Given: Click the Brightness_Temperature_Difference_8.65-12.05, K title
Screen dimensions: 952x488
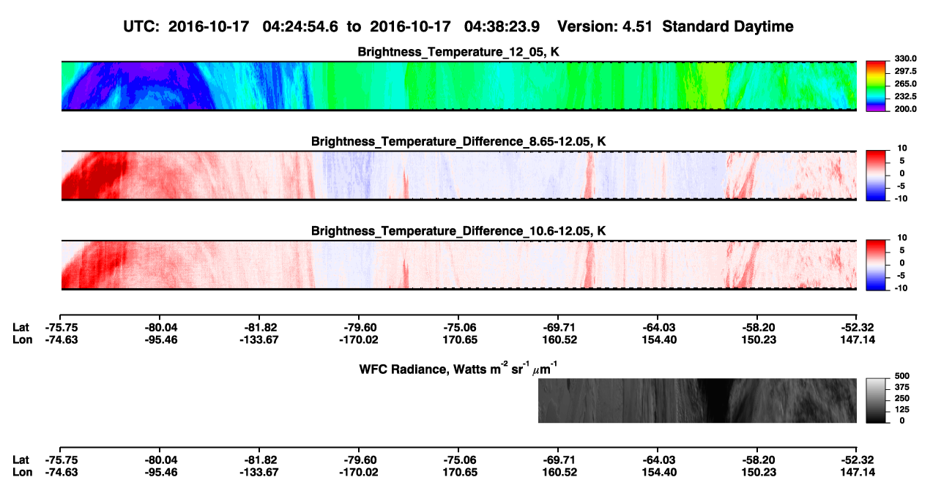Looking at the screenshot, I should [x=458, y=141].
